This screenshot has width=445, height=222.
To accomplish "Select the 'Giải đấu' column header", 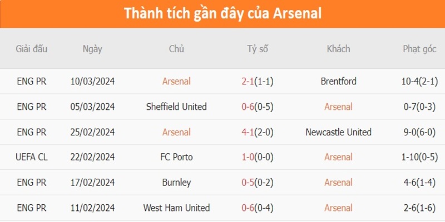I will point(32,49).
